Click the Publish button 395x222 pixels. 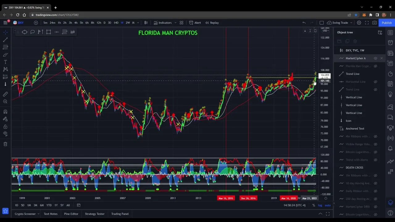387,23
